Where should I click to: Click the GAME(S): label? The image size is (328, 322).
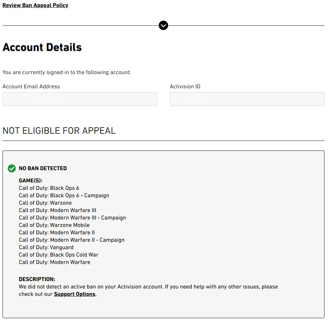(x=31, y=181)
